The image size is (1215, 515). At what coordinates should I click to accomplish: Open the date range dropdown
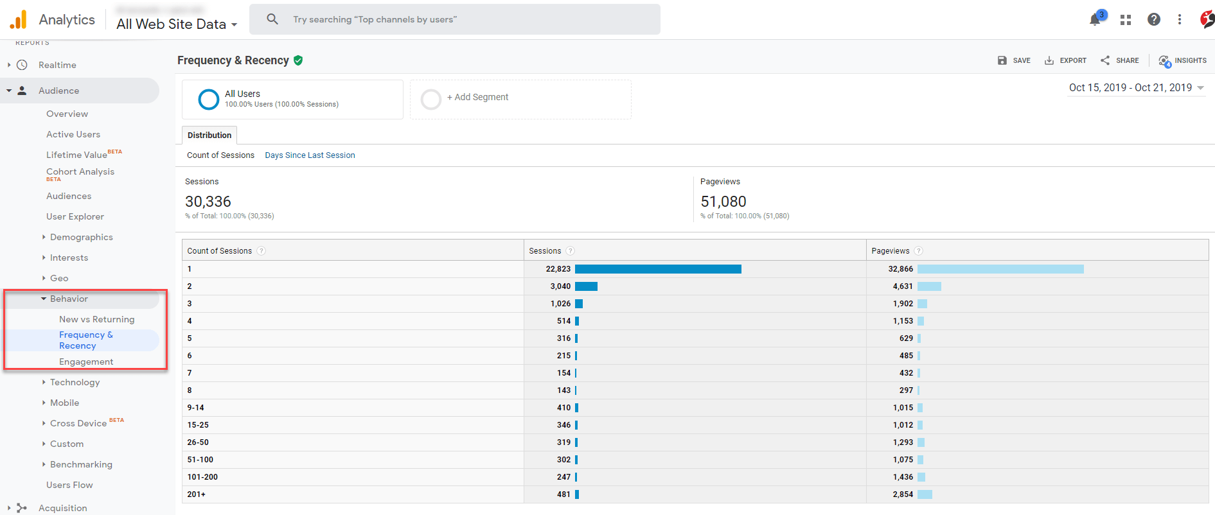(x=1136, y=88)
